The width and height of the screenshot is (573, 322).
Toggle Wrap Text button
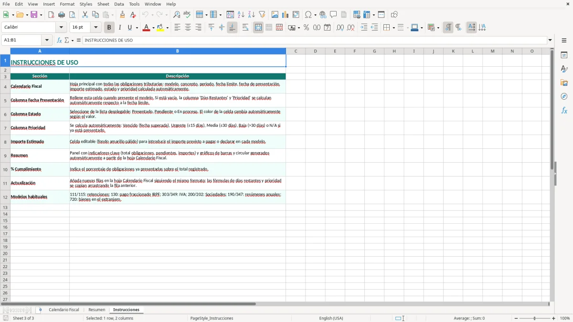pyautogui.click(x=245, y=28)
